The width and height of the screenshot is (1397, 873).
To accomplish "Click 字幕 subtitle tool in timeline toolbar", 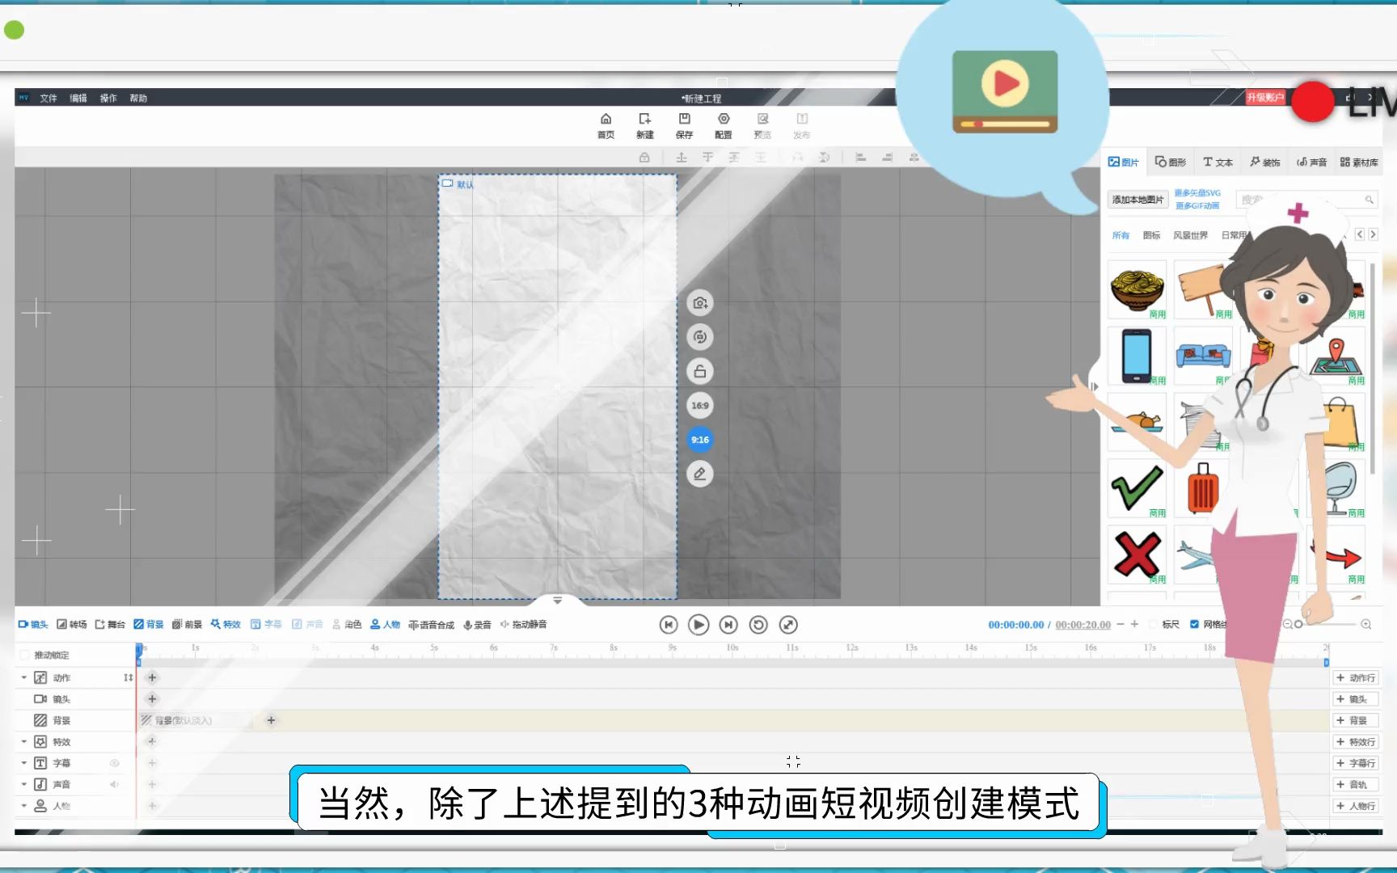I will (266, 624).
